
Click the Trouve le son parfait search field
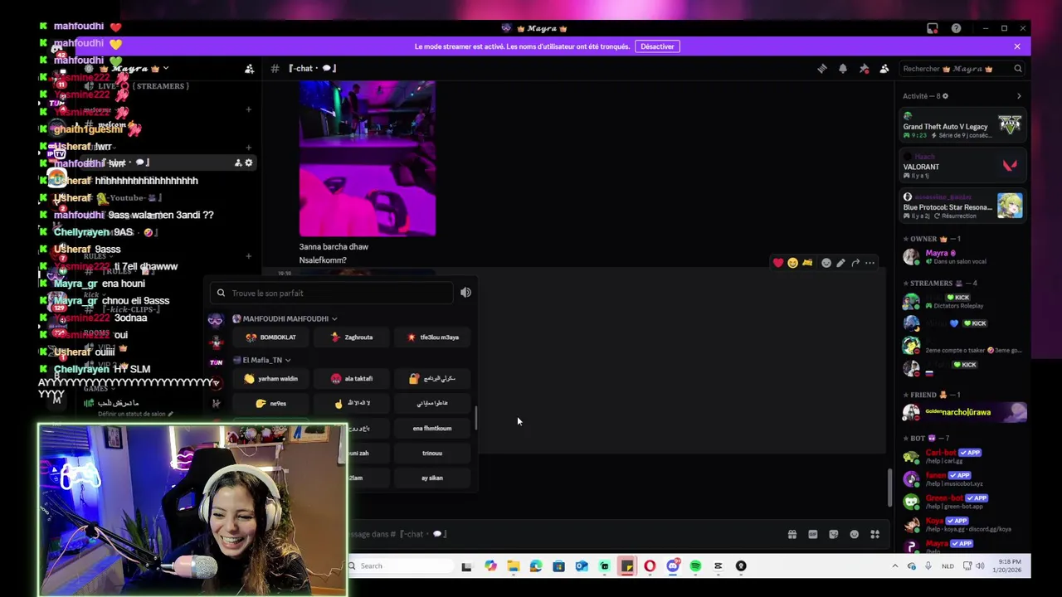pyautogui.click(x=331, y=293)
